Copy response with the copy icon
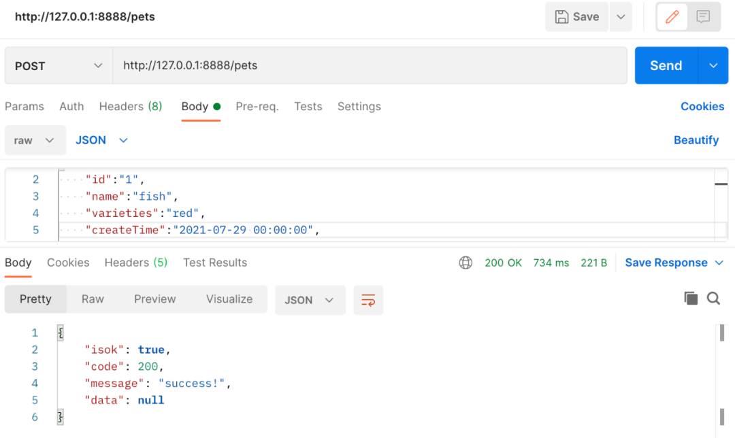The height and width of the screenshot is (438, 735). [691, 298]
